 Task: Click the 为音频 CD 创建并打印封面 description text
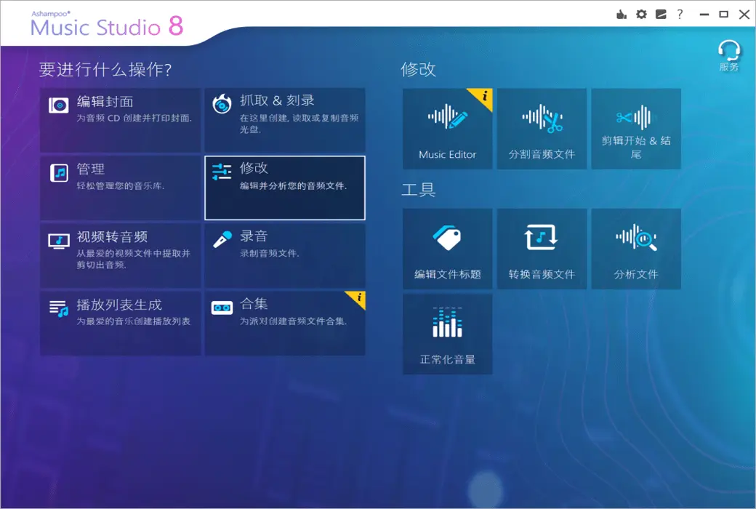pos(134,119)
